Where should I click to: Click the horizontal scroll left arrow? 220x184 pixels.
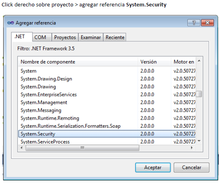[22, 148]
